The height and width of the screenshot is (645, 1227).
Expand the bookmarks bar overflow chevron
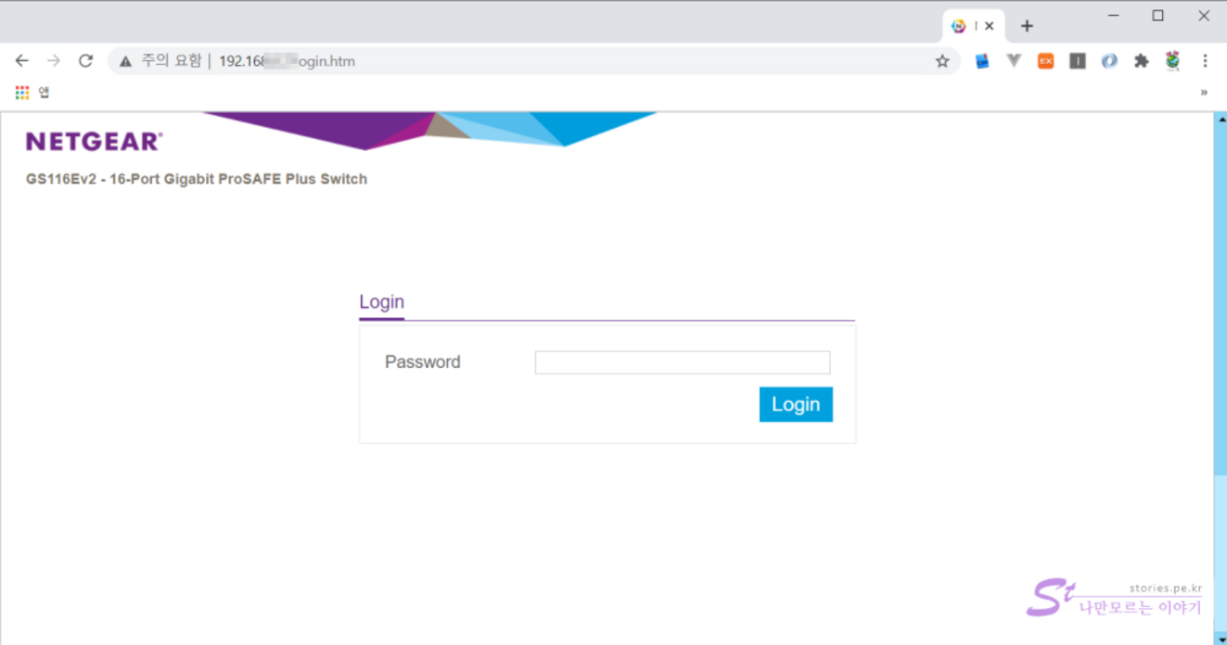(x=1204, y=93)
